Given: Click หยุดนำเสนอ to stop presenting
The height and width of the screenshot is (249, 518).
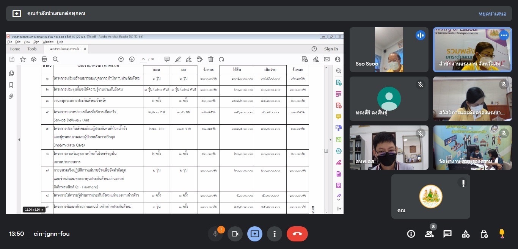Looking at the screenshot, I should pyautogui.click(x=492, y=14).
